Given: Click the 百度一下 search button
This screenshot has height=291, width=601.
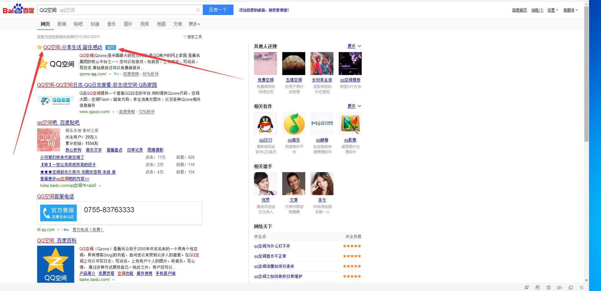Looking at the screenshot, I should click(x=218, y=10).
